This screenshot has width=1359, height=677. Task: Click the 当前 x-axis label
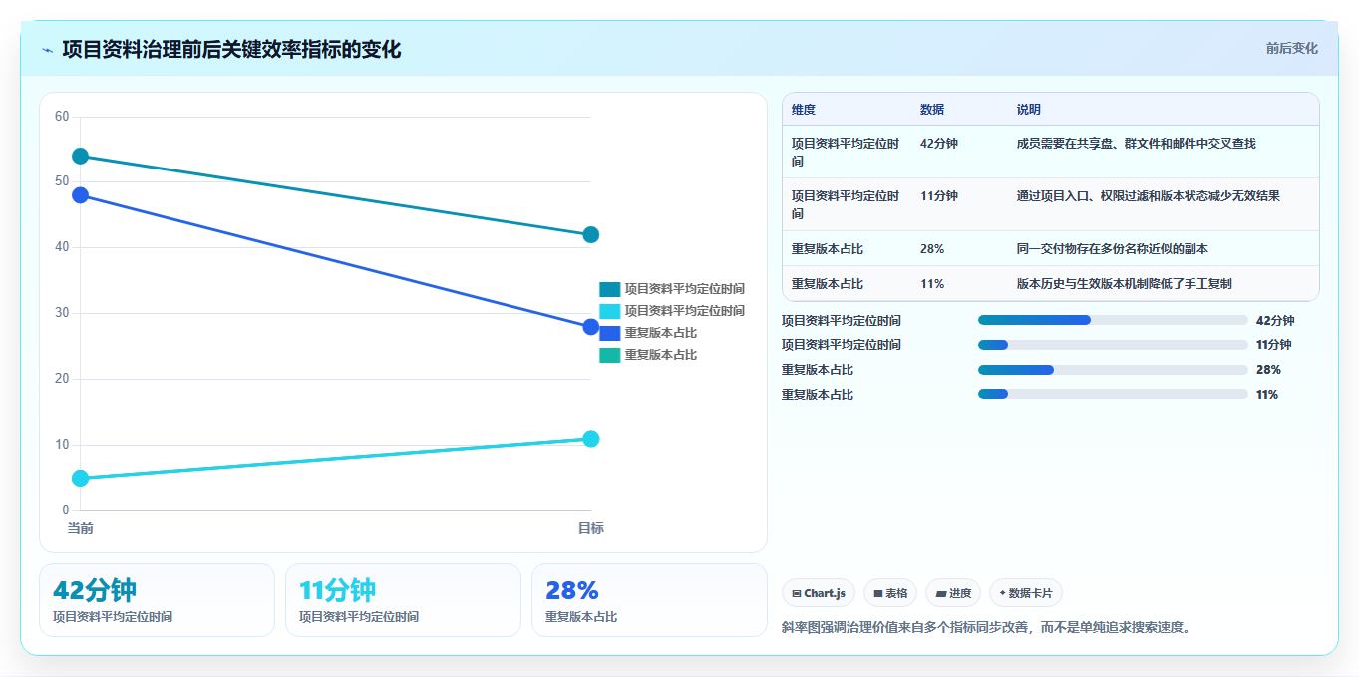80,528
